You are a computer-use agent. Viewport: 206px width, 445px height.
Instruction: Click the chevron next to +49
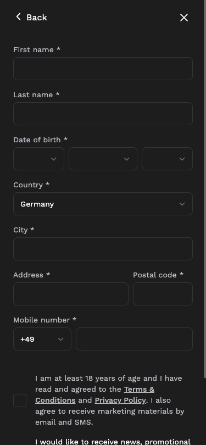click(x=60, y=339)
